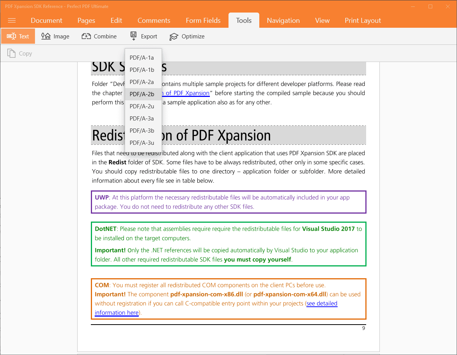Open the Combine documents tool
The width and height of the screenshot is (457, 355).
tap(99, 36)
